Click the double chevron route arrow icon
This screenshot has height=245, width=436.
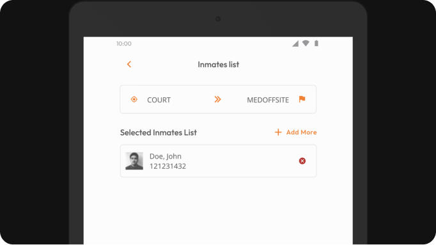[218, 99]
